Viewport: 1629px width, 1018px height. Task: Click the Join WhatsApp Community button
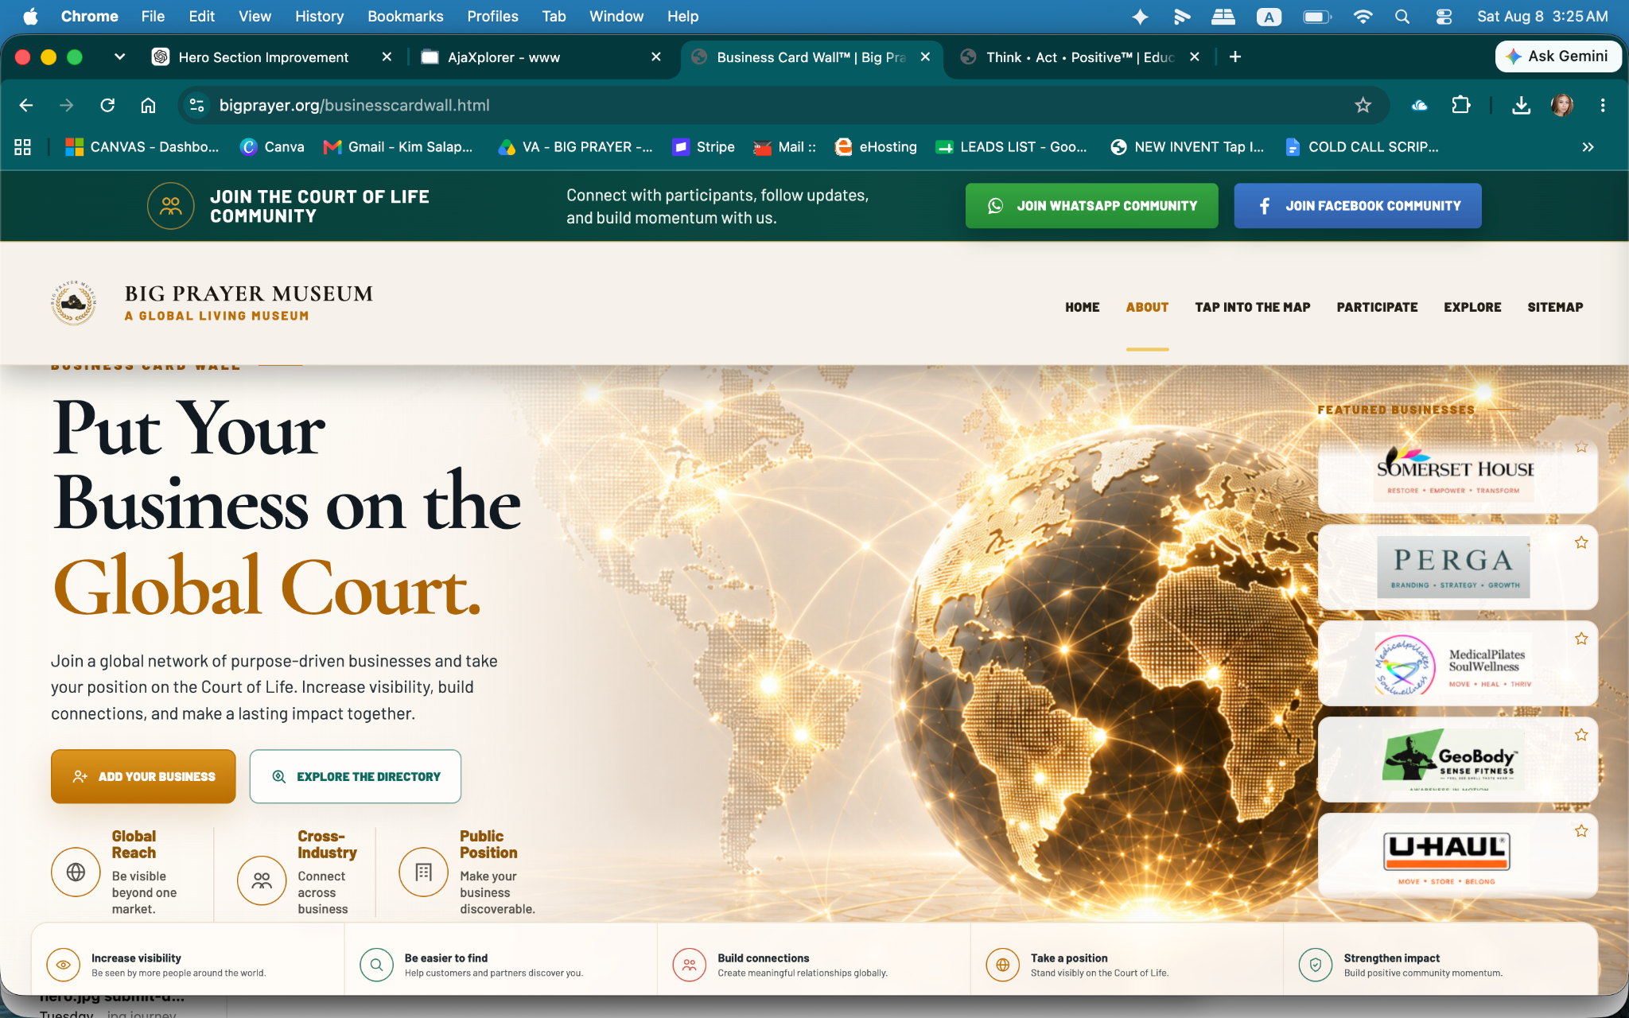click(x=1091, y=206)
